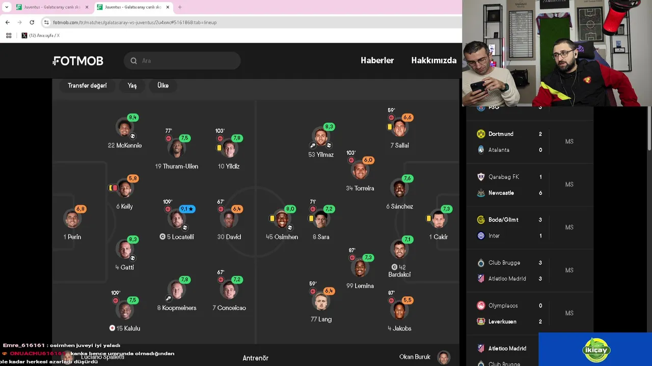Click the FotMob logo
This screenshot has height=366, width=652.
coord(78,61)
